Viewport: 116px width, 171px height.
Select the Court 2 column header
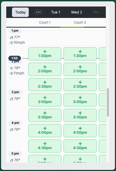(x=80, y=22)
